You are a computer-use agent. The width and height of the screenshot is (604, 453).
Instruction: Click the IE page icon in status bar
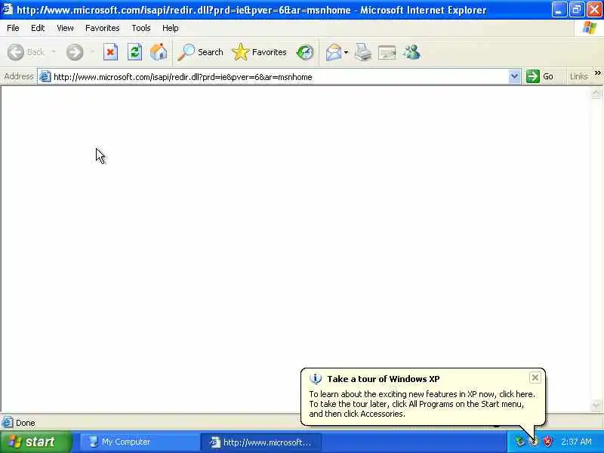tap(7, 423)
